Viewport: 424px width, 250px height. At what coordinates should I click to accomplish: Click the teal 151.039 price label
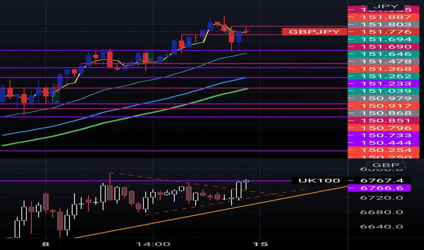pyautogui.click(x=384, y=91)
